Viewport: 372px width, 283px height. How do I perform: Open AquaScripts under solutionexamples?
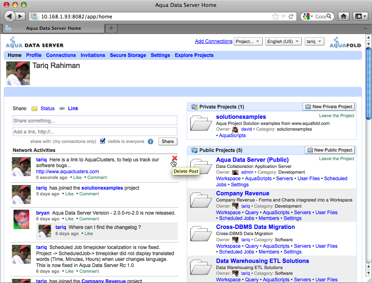pyautogui.click(x=232, y=136)
